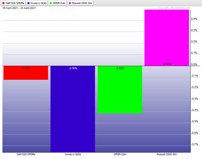Toggle the Russell 2000 iShr legend button
The width and height of the screenshot is (202, 159).
tap(81, 3)
